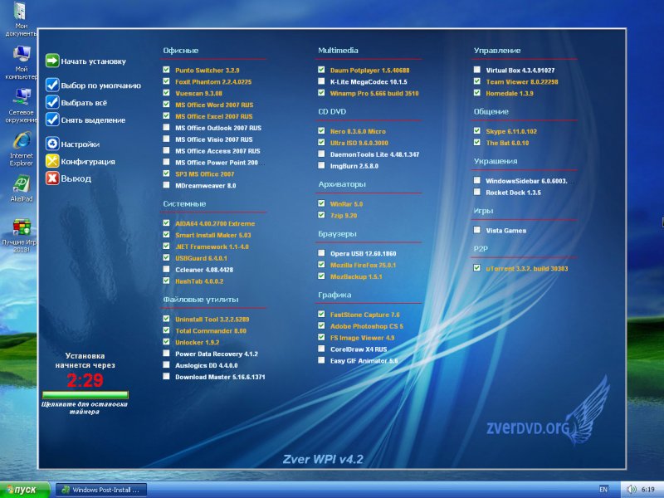Select the Мой компьютер desktop icon

22,63
